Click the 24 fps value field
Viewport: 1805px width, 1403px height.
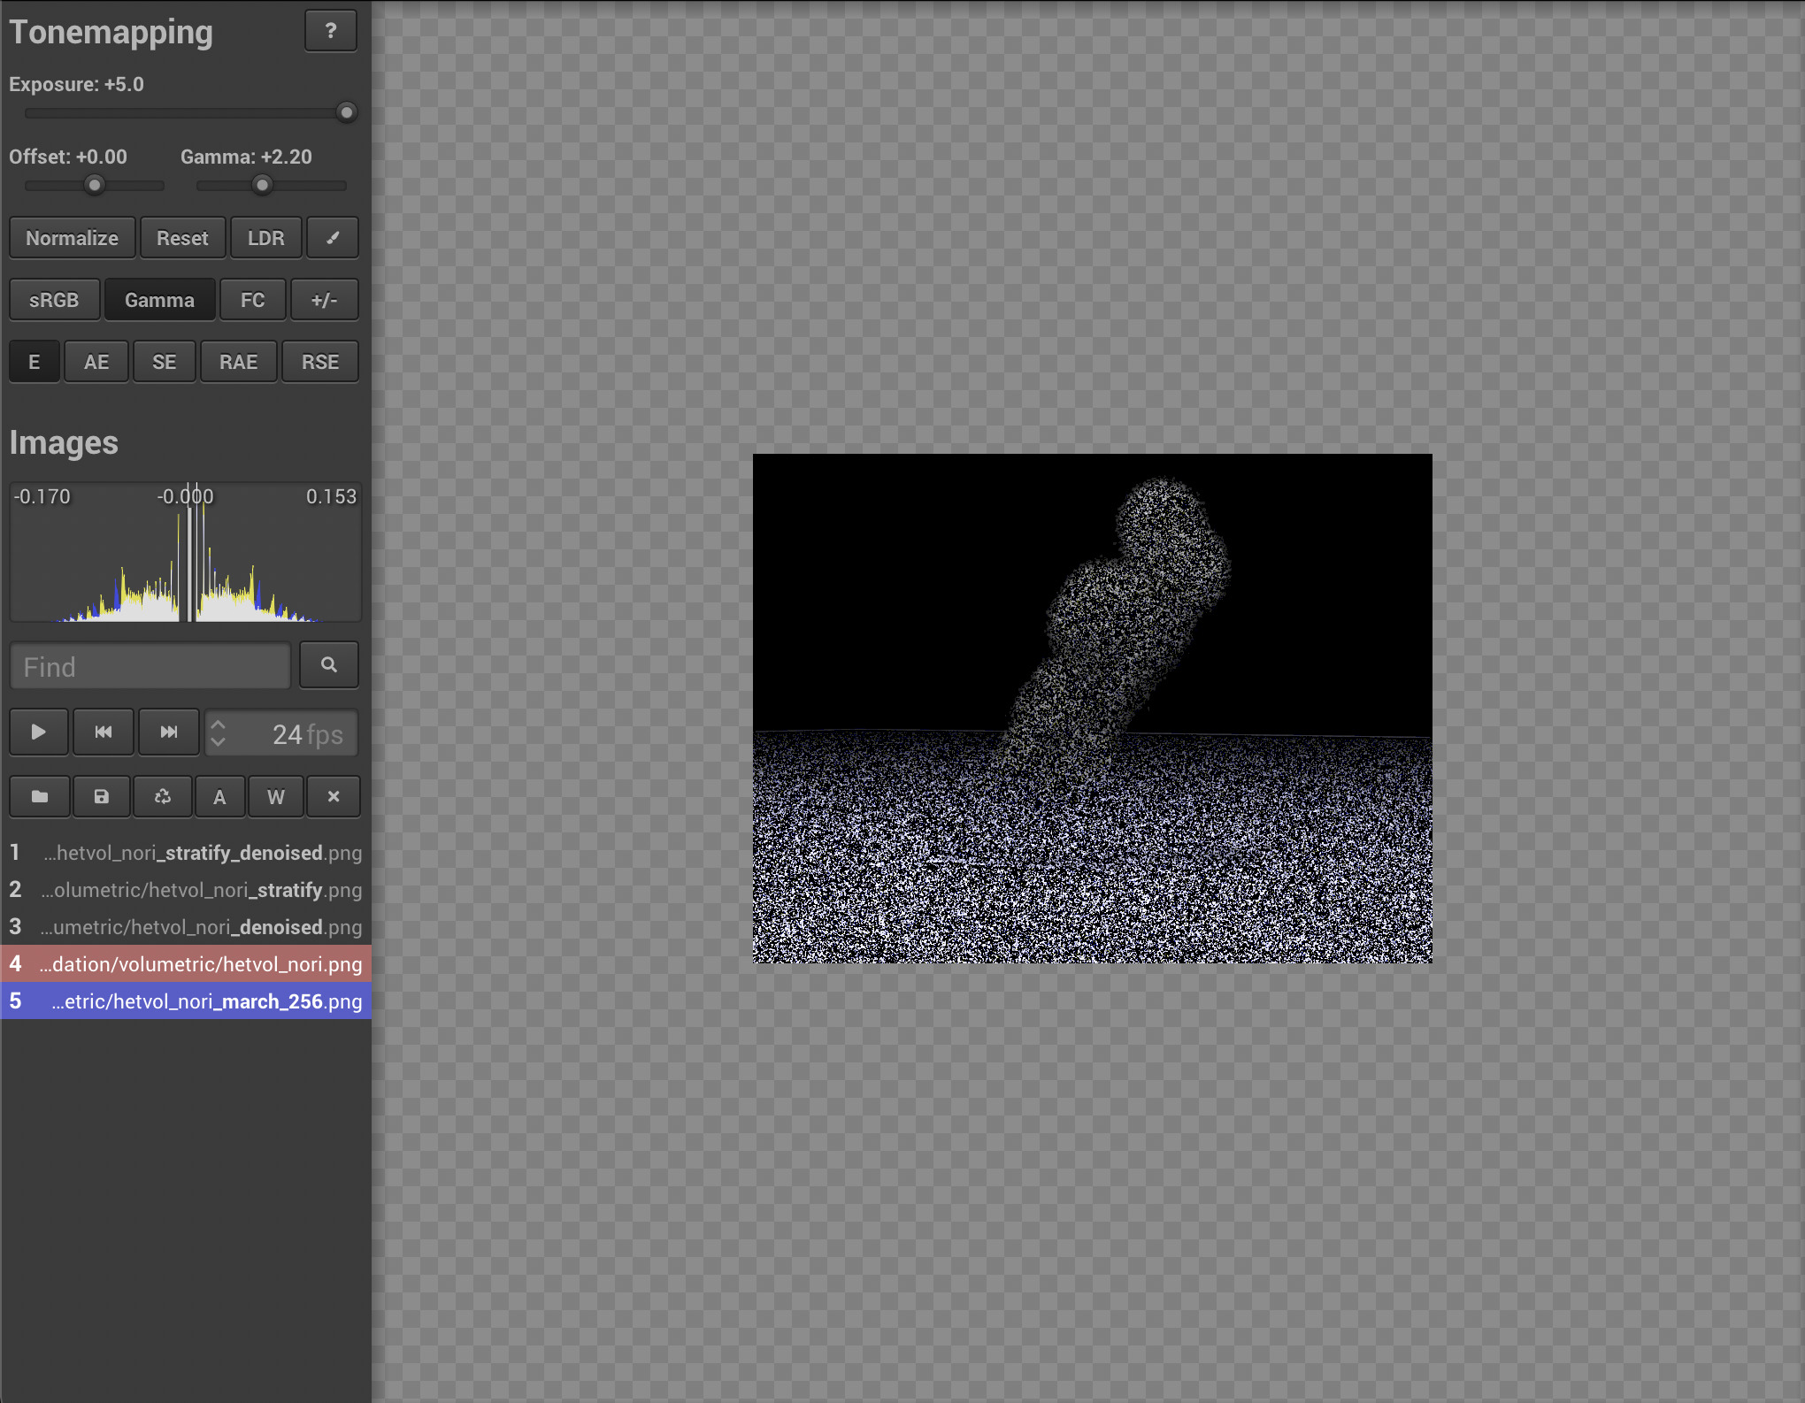[x=281, y=733]
